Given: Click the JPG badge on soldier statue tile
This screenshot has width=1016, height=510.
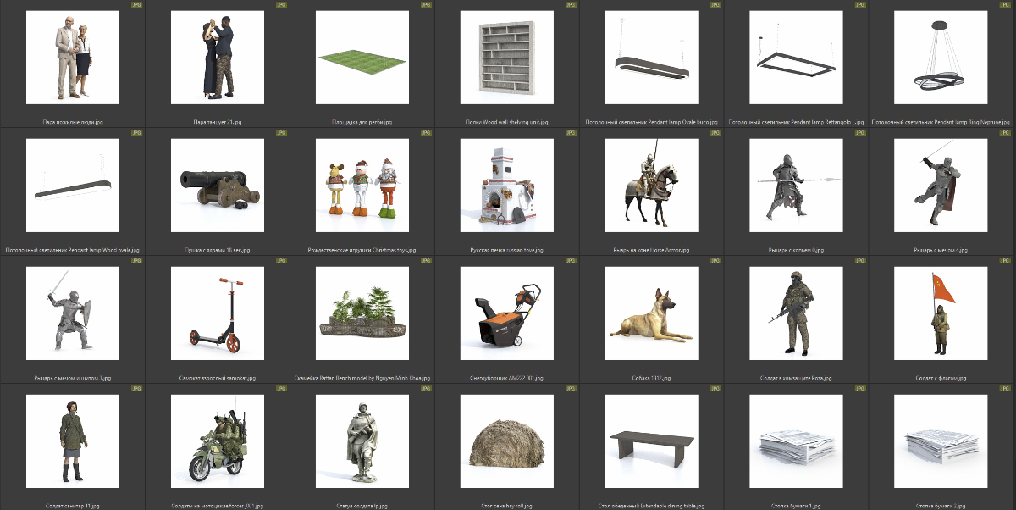Looking at the screenshot, I should pyautogui.click(x=426, y=388).
